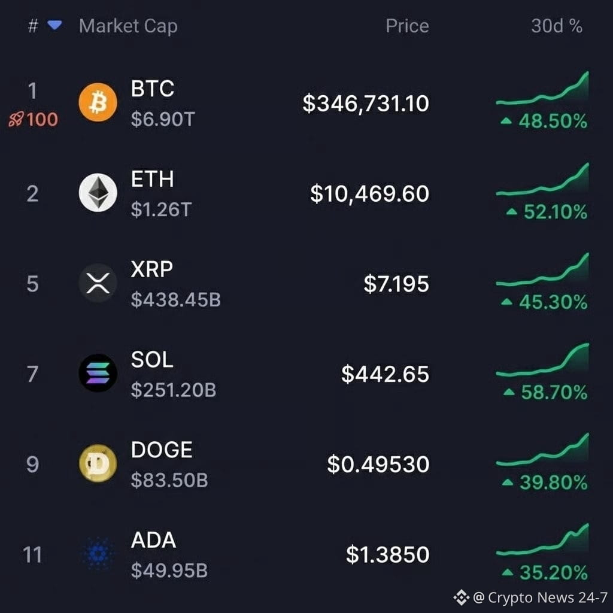
Task: Click the Binance logo in the watermark
Action: pos(462,597)
